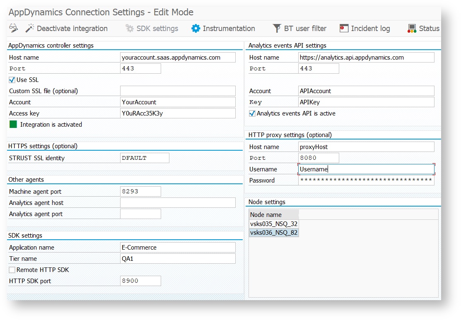Open the Instrumentation toolbar item

(229, 29)
